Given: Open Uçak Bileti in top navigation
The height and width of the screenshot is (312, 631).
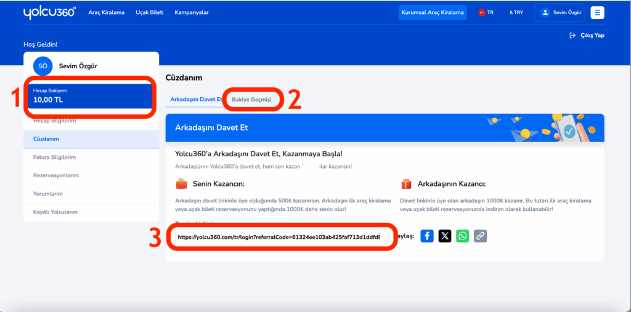Looking at the screenshot, I should click(150, 12).
